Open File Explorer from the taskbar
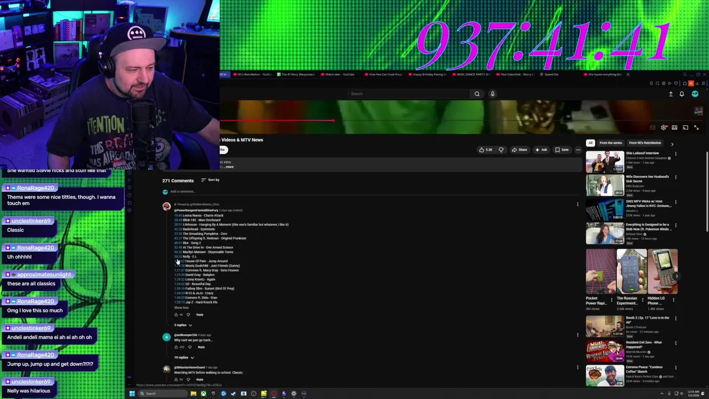Screen dimensions: 709x399 193,393
